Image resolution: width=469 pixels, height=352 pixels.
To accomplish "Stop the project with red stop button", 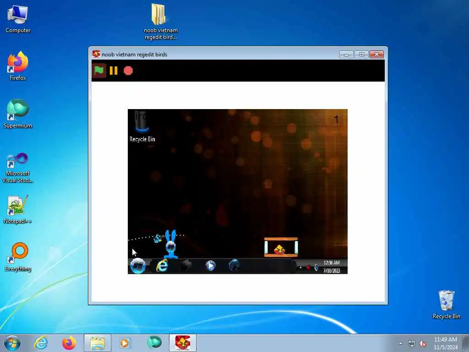I will pos(128,71).
